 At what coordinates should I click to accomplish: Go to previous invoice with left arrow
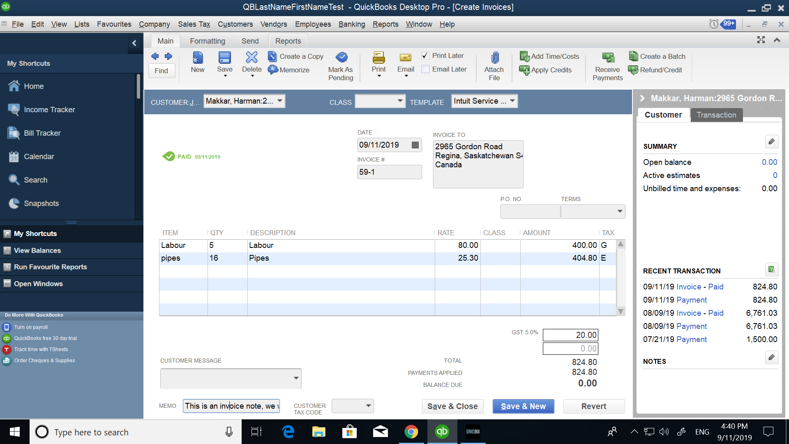tap(155, 56)
